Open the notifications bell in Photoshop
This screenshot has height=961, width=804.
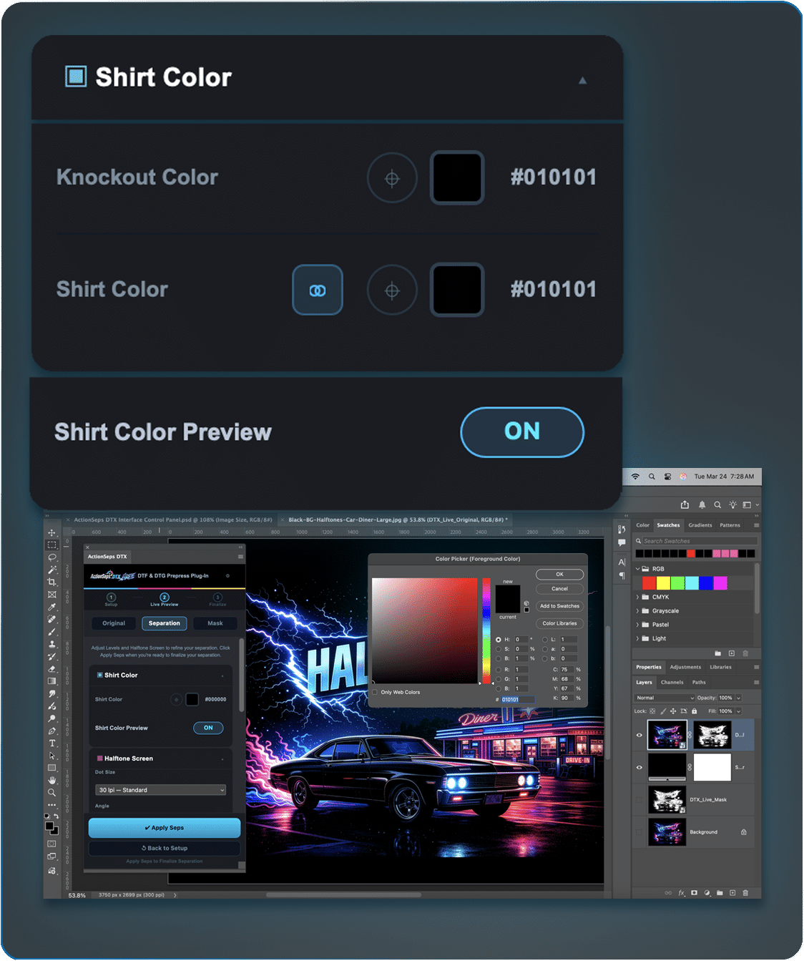pyautogui.click(x=702, y=504)
